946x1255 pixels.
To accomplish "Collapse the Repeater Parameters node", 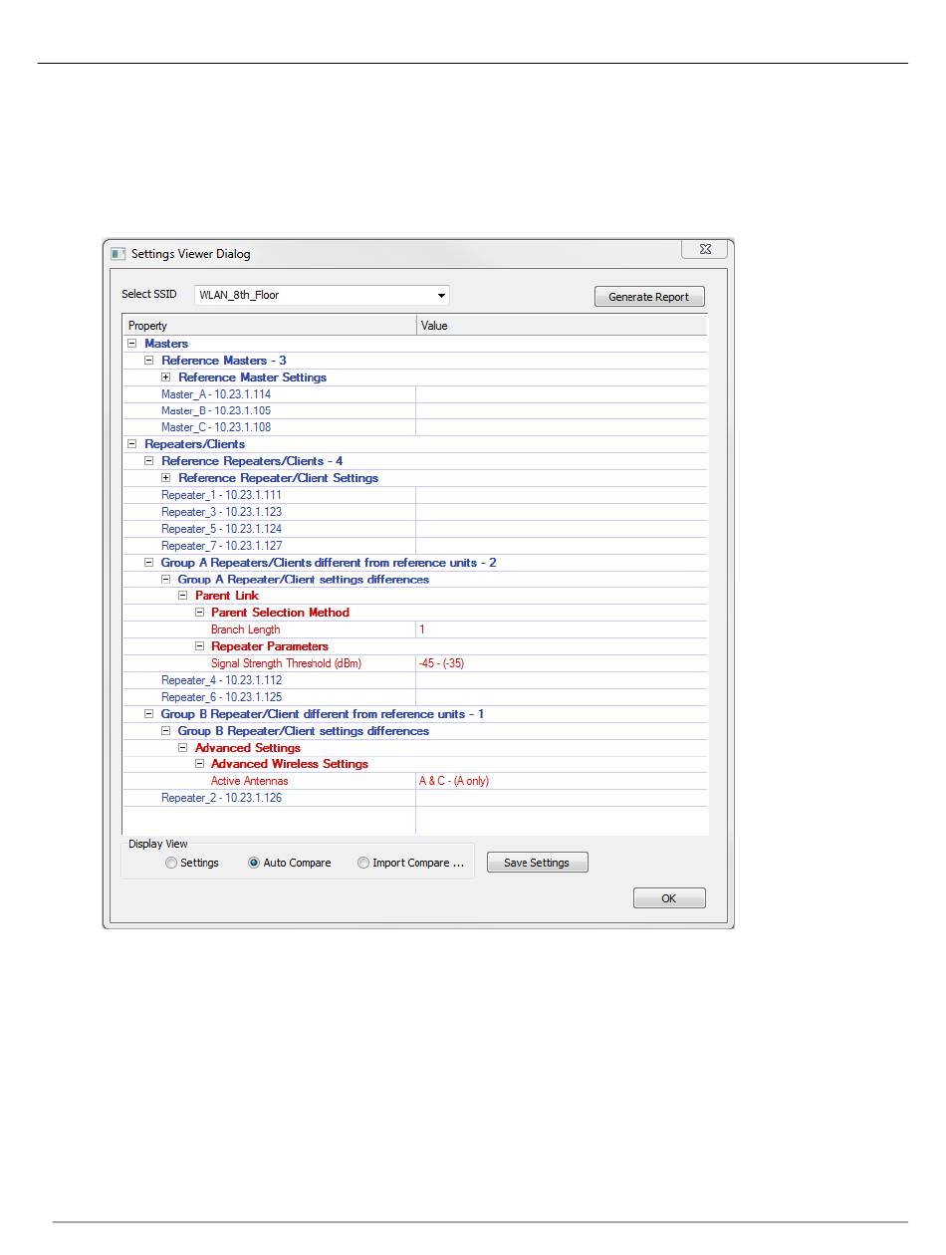I will (x=200, y=646).
